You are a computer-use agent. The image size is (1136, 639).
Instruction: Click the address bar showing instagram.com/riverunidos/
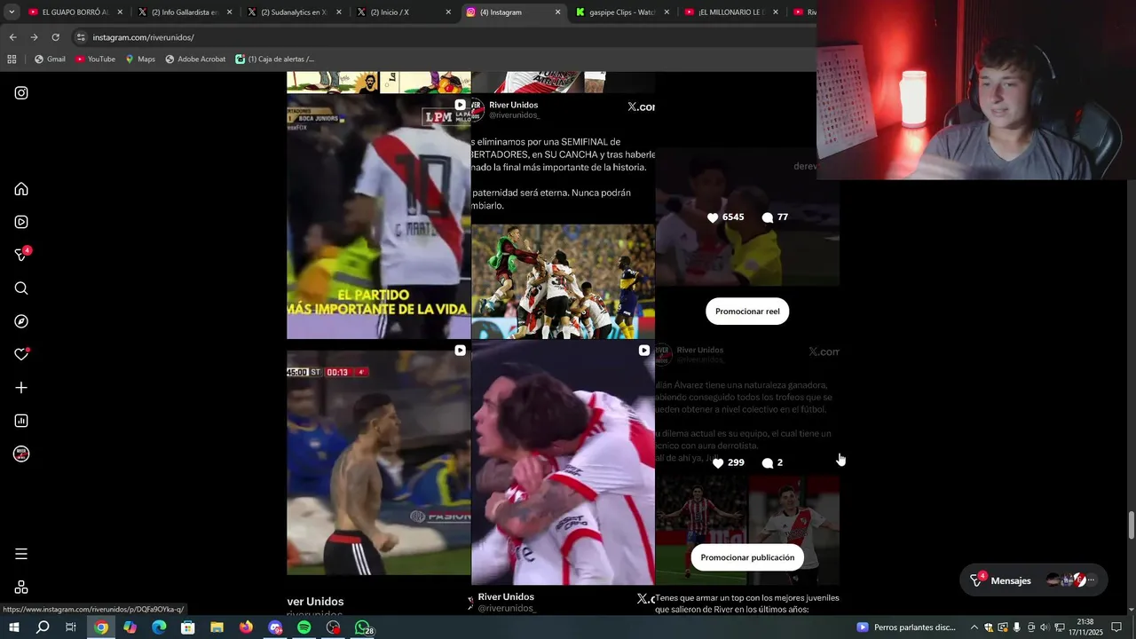444,37
